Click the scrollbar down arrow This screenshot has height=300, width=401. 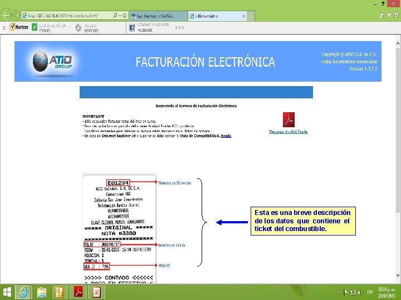pos(398,276)
